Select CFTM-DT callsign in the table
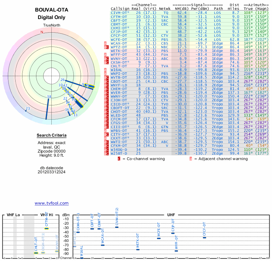Screen dimensions: 272x261 click(x=119, y=17)
